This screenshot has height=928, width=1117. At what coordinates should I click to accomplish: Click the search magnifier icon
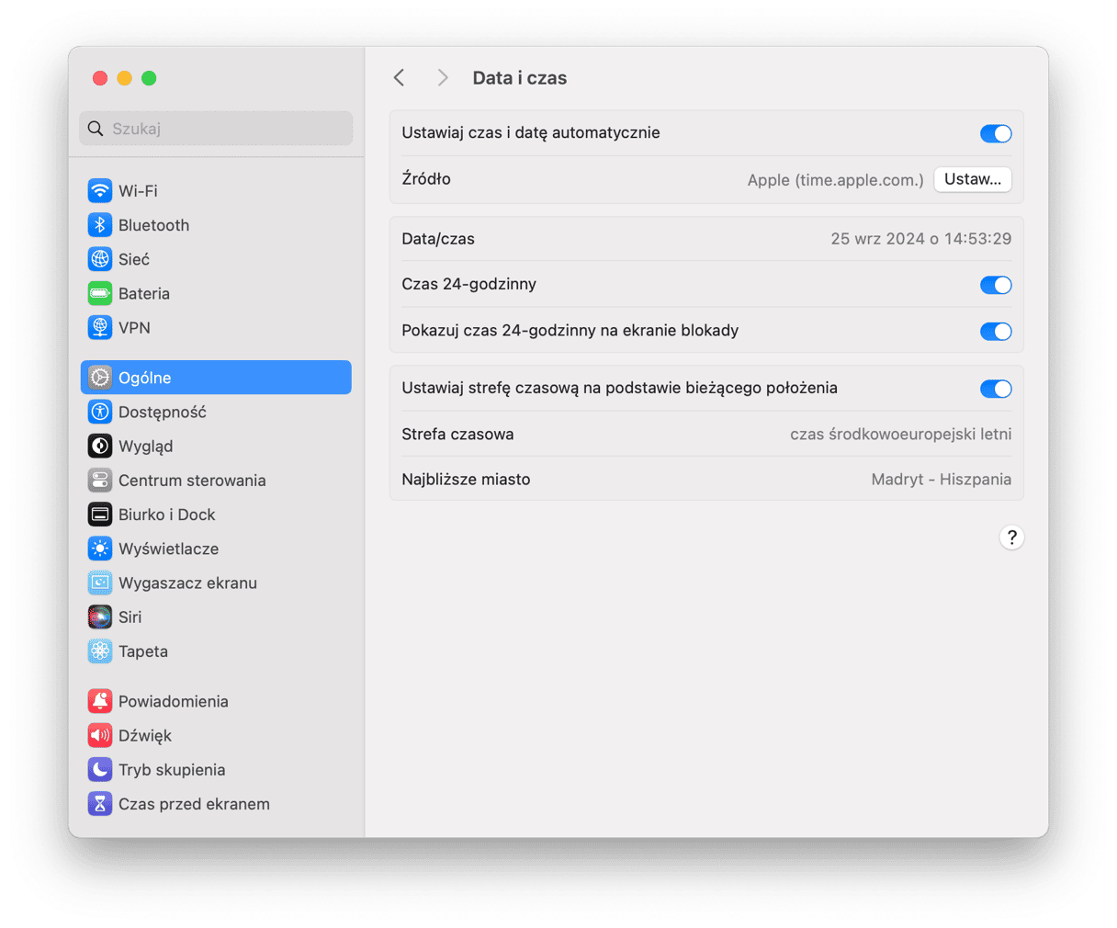click(x=96, y=129)
